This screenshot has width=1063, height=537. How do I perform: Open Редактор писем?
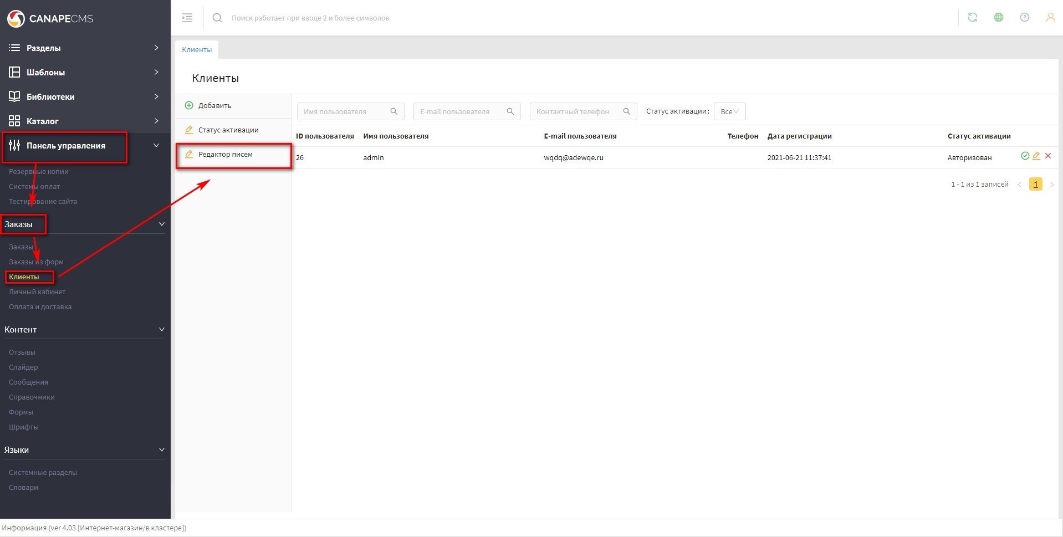(225, 155)
